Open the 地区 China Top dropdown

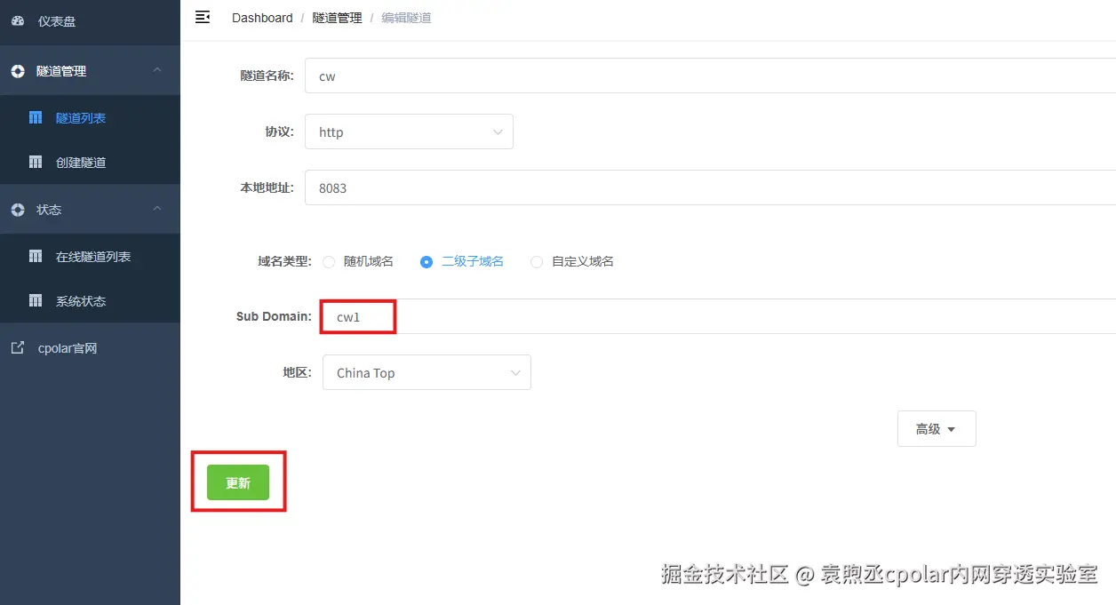[x=426, y=372]
